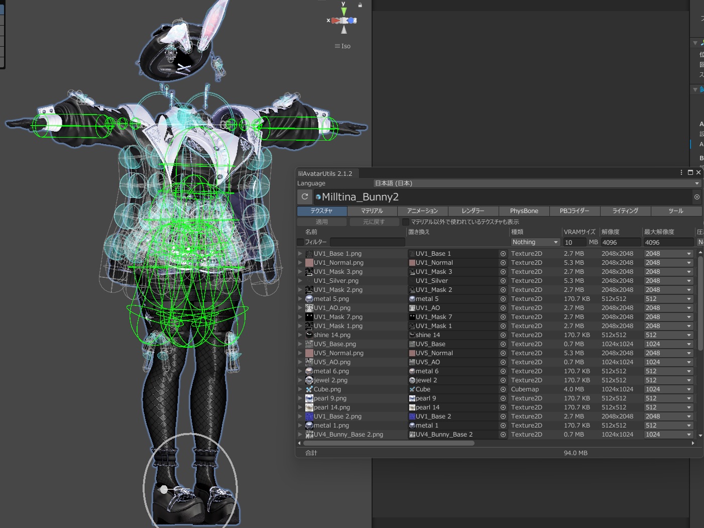Click the VRAM size MB input field
The height and width of the screenshot is (528, 704).
pyautogui.click(x=574, y=242)
